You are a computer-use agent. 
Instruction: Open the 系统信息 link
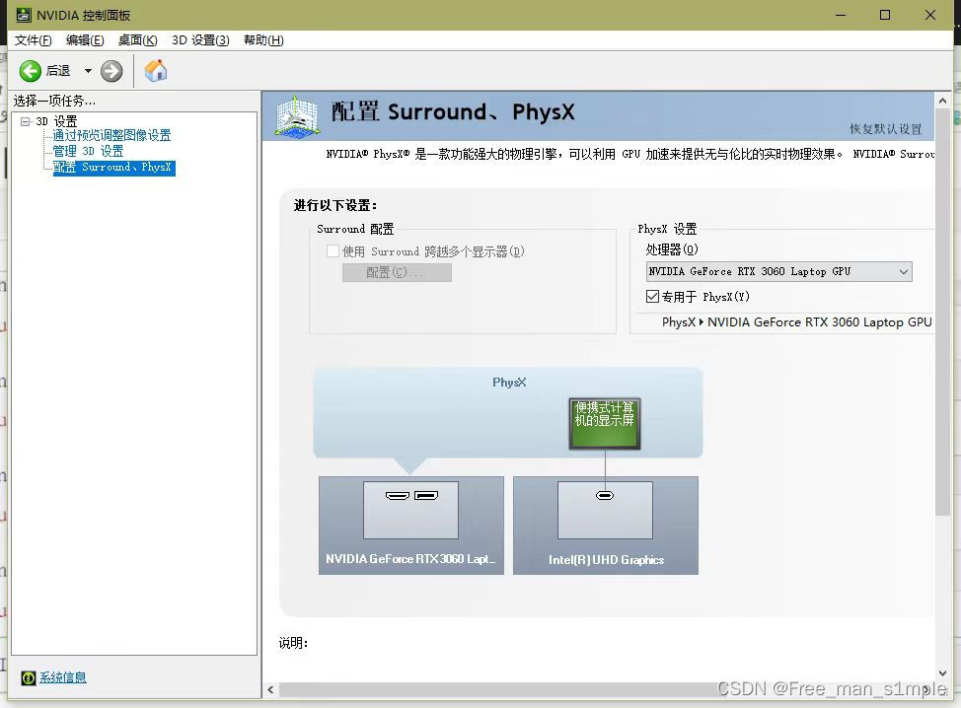(x=63, y=677)
